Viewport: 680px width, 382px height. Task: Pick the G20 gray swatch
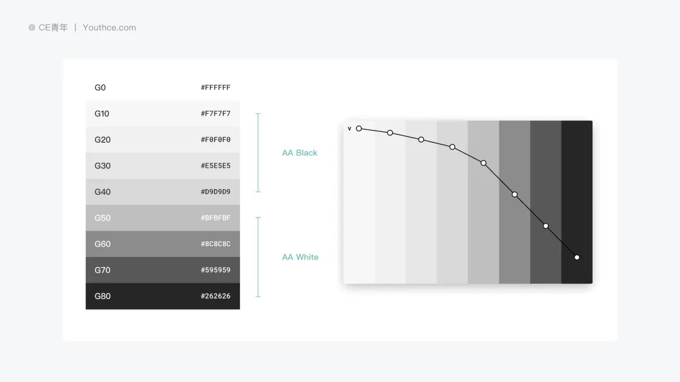tap(162, 139)
